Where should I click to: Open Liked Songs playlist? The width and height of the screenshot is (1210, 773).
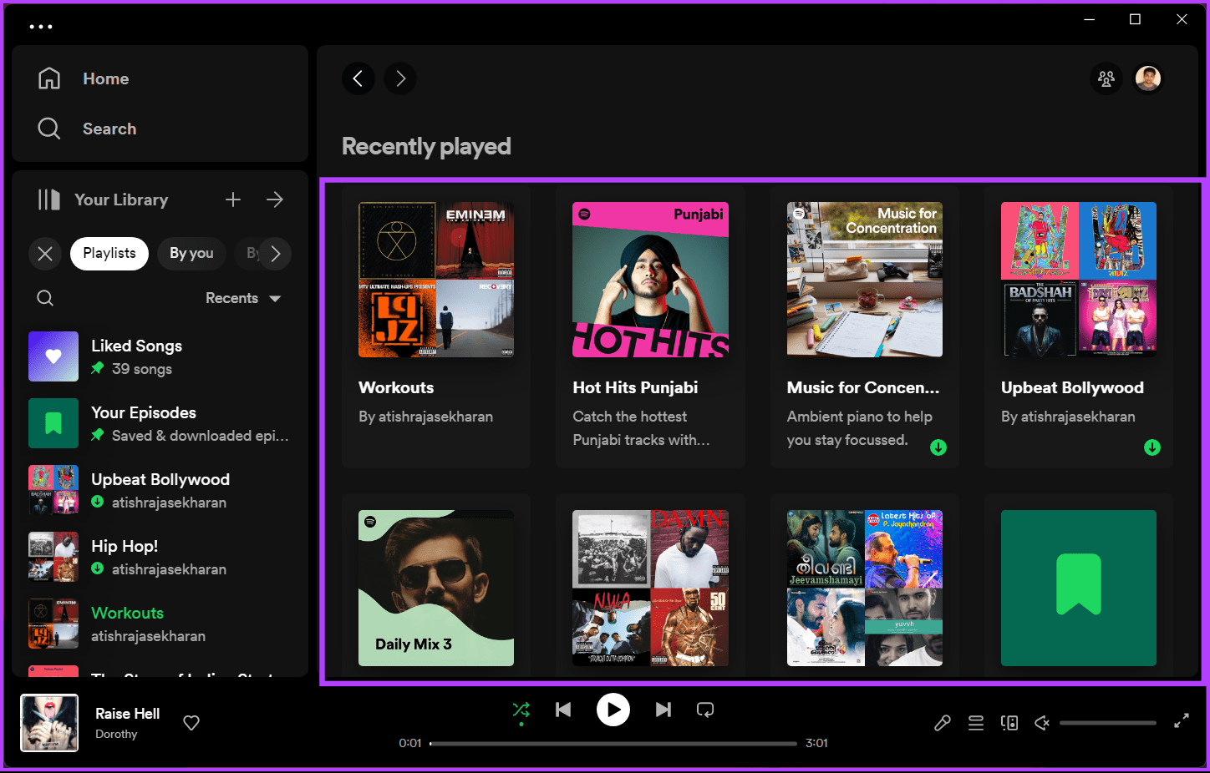coord(159,356)
